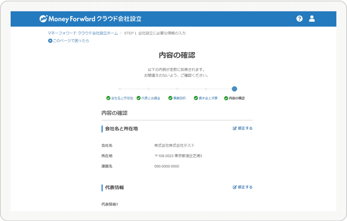Click the Money Forward logo icon
The width and height of the screenshot is (347, 221).
(x=43, y=19)
